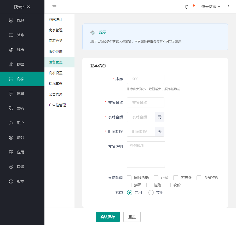Open the 数据 bar chart icon
The image size is (236, 225).
tap(11, 64)
